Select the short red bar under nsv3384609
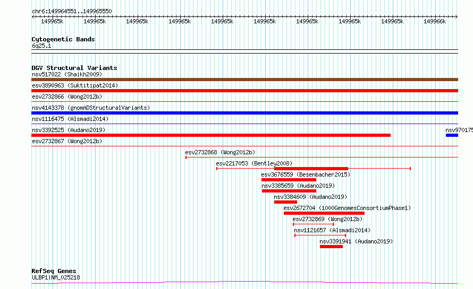473x289 pixels. (286, 202)
